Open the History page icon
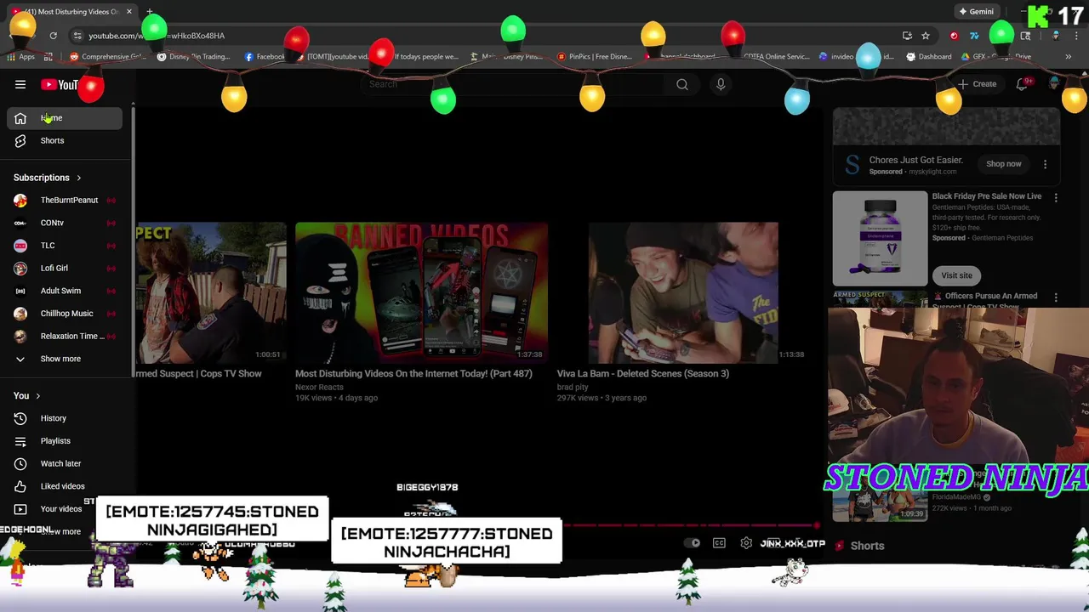1089x612 pixels. [20, 418]
